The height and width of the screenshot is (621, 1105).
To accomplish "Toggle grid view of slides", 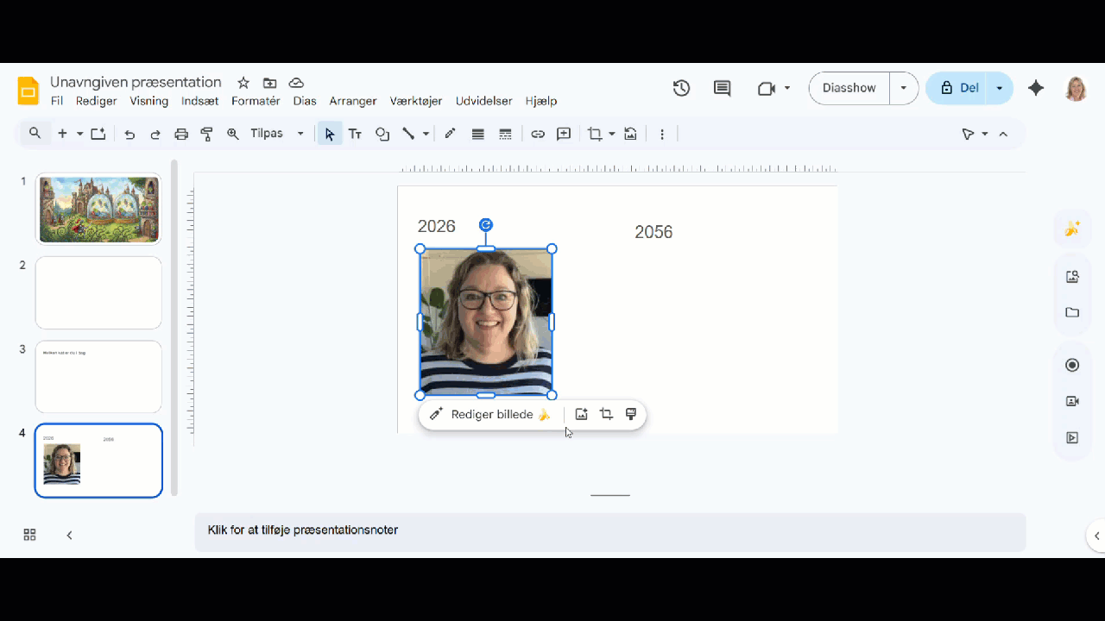I will coord(29,536).
